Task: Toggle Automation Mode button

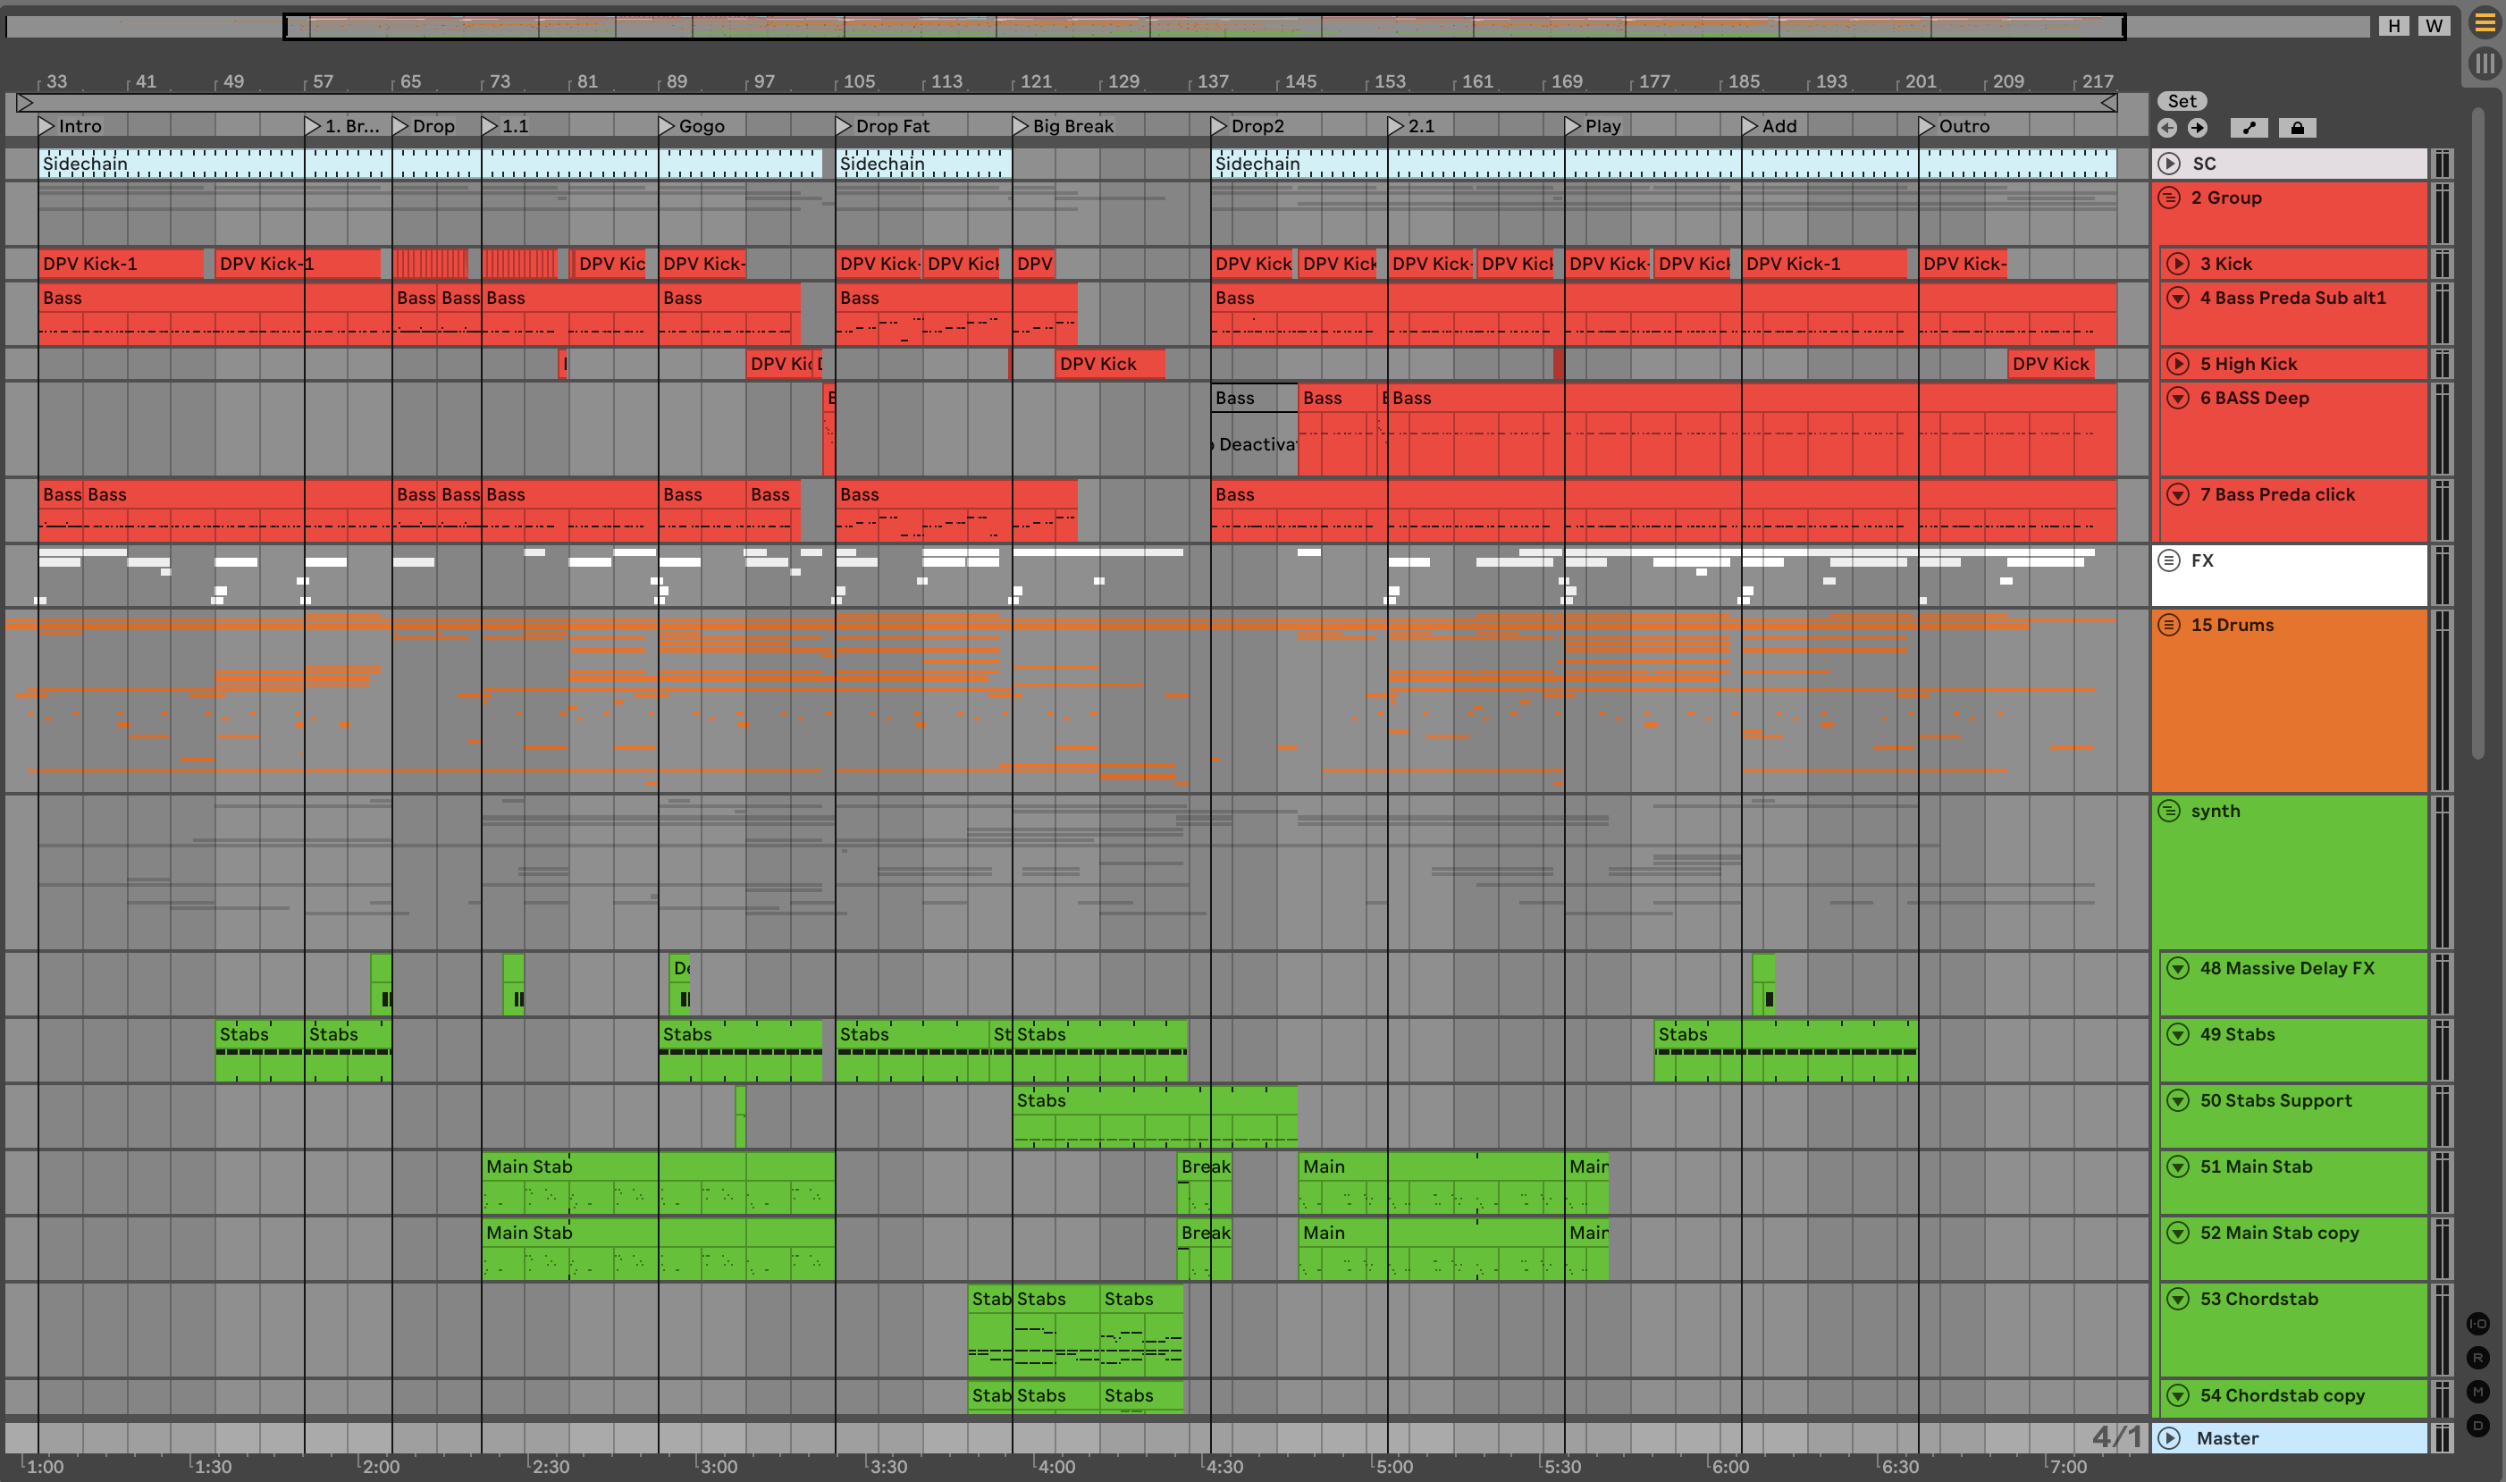Action: click(2249, 128)
